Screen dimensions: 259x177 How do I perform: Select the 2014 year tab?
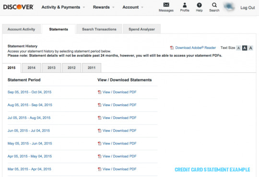(31, 68)
